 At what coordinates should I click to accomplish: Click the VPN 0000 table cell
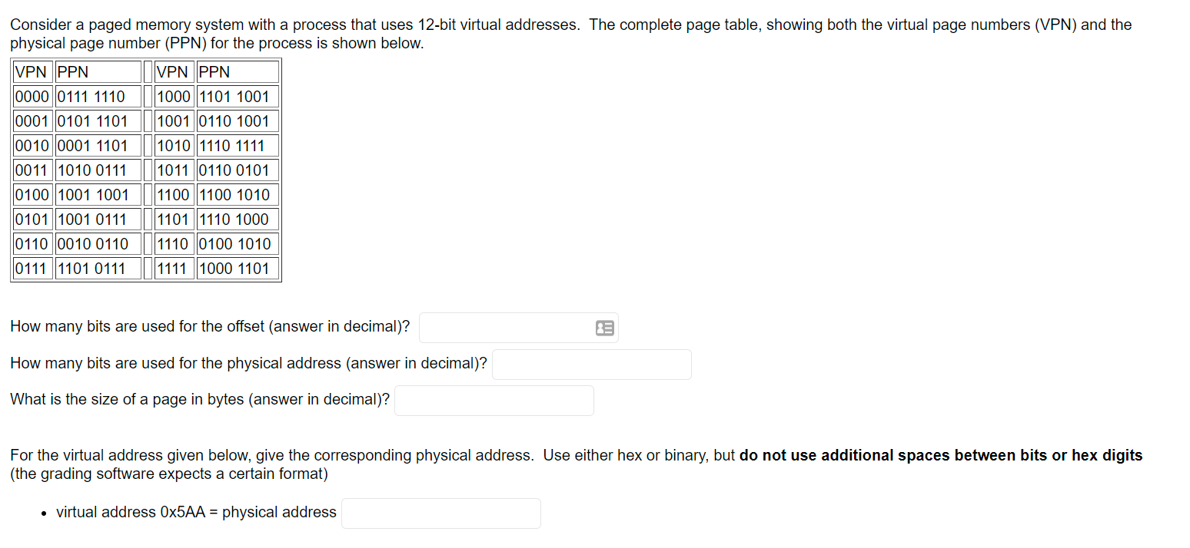(x=33, y=97)
